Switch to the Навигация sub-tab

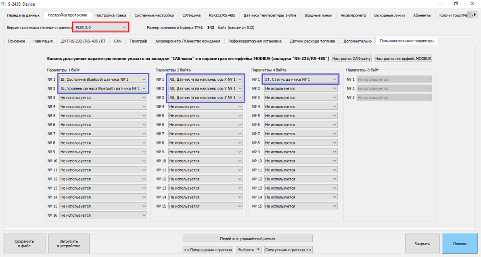point(43,41)
